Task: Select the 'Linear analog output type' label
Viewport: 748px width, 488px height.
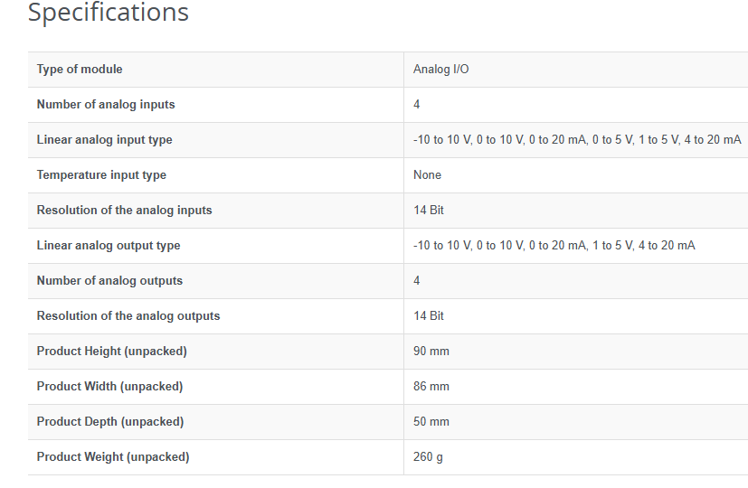Action: click(x=109, y=246)
